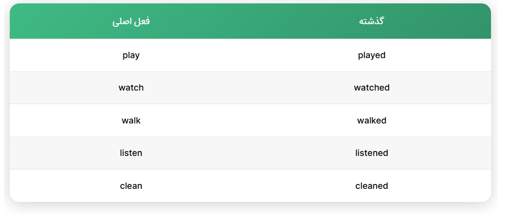The height and width of the screenshot is (214, 507).
Task: Select the entire watch/watched gray row
Action: click(250, 88)
